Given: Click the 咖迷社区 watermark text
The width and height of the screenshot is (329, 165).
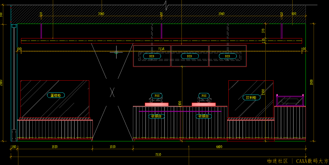Looking at the screenshot, I should [x=277, y=161].
